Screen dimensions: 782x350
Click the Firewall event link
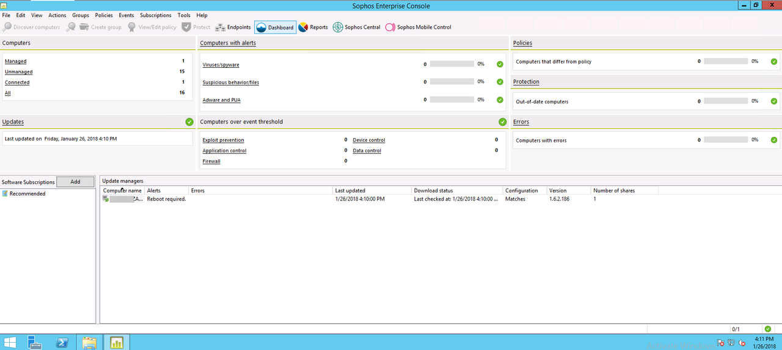[211, 161]
